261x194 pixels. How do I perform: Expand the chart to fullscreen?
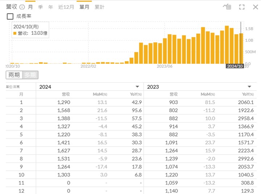pos(242,7)
